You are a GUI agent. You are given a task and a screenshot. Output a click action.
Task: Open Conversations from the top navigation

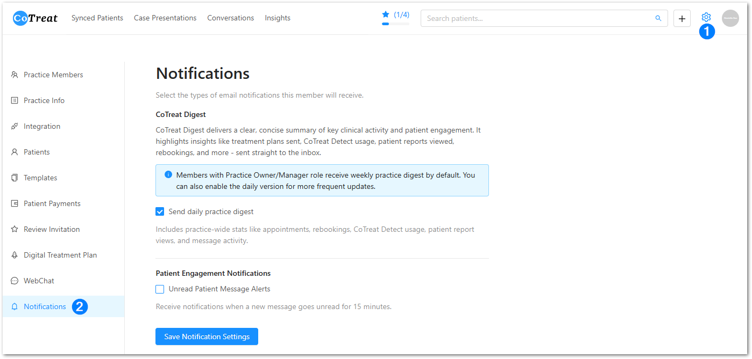(x=230, y=18)
